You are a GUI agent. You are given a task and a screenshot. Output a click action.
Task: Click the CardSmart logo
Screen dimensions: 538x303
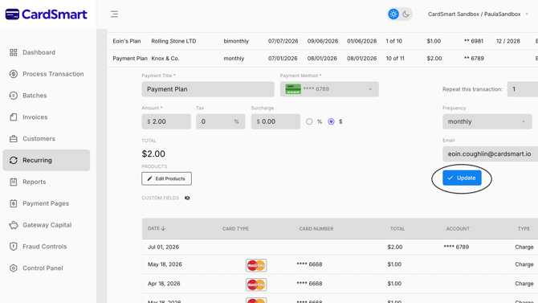coord(47,14)
